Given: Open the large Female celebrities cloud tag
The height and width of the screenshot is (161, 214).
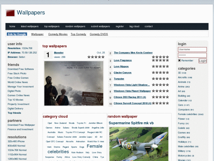Looking at the screenshot, I should point(75,149).
